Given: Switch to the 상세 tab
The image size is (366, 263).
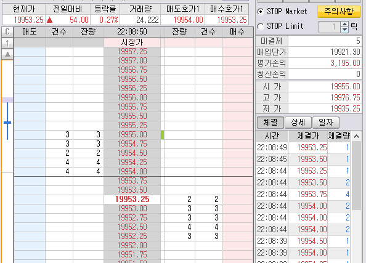Looking at the screenshot, I should point(298,123).
